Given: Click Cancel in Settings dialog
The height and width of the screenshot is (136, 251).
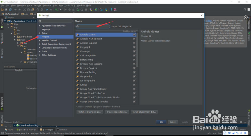Looking at the screenshot, I should pos(173,122).
